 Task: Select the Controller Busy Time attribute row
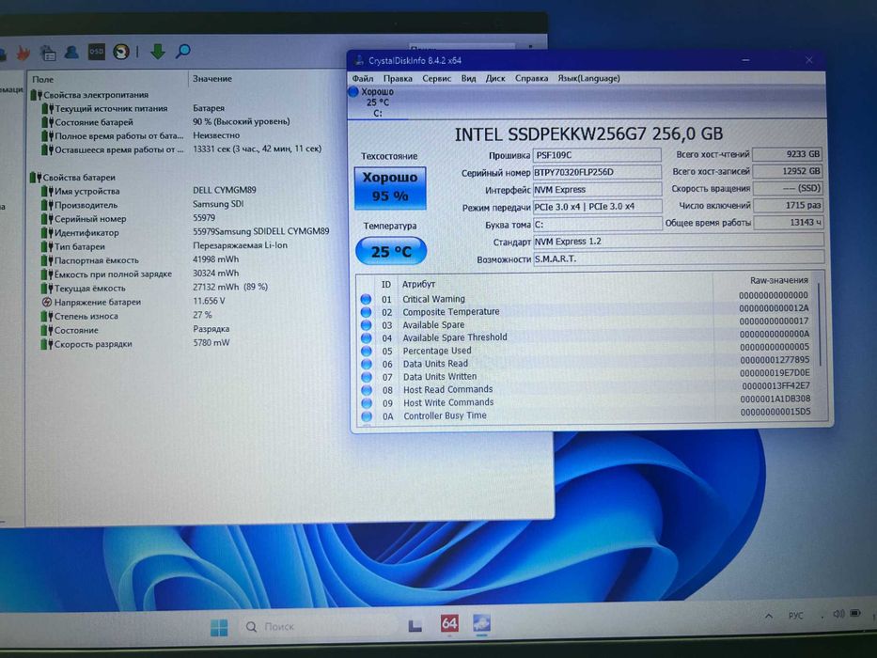[x=586, y=415]
